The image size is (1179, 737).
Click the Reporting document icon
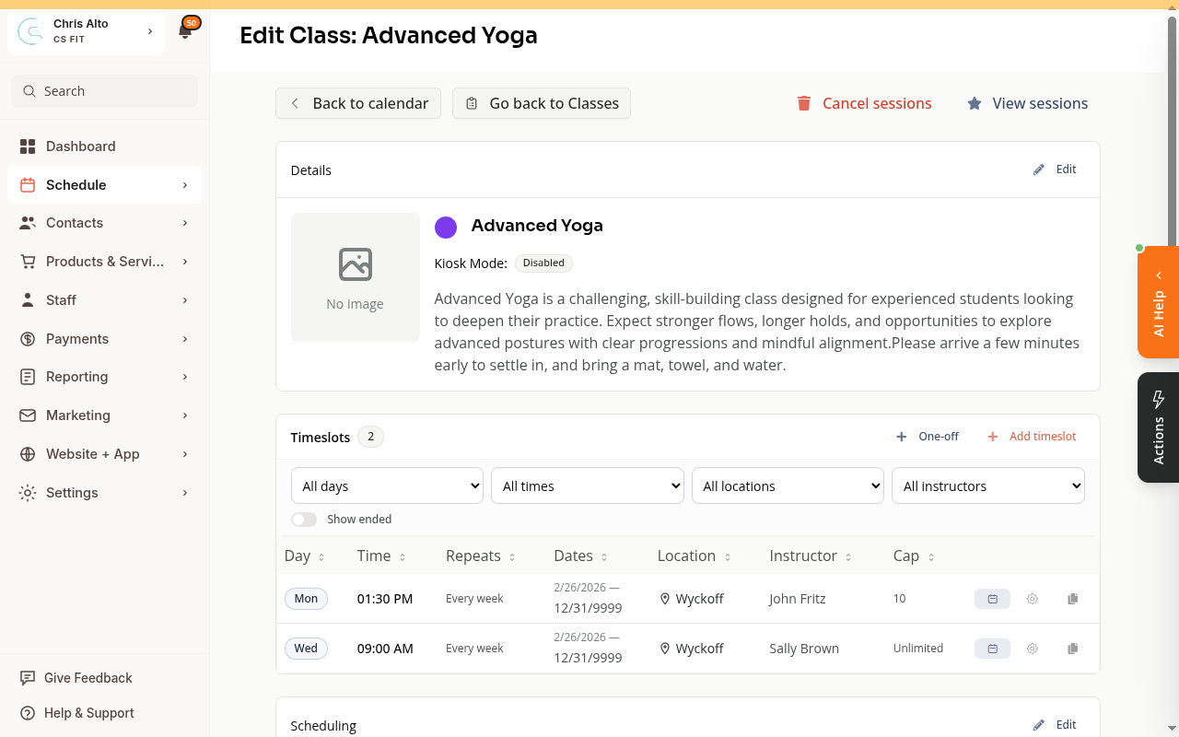pyautogui.click(x=28, y=377)
